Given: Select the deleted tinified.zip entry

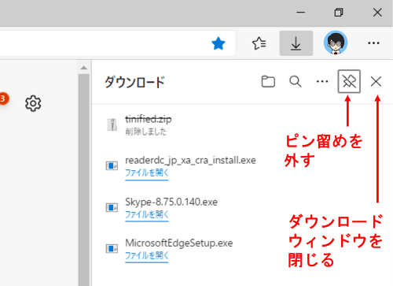Looking at the screenshot, I should point(149,119).
